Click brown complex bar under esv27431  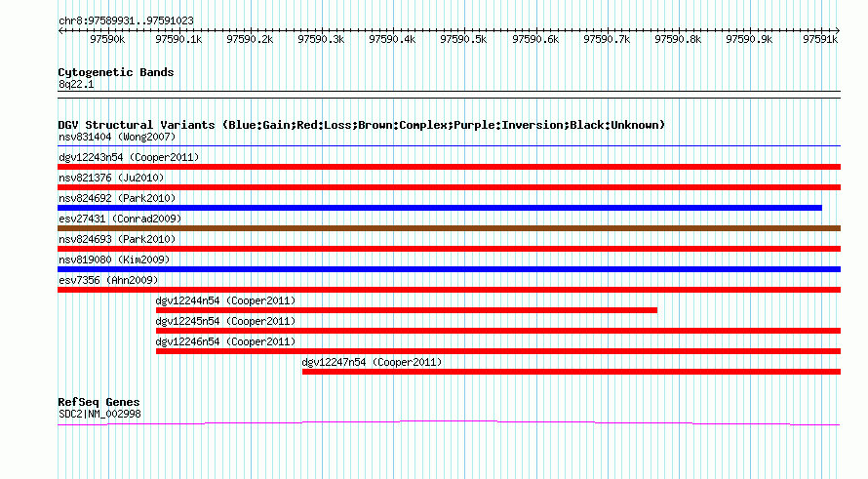click(449, 228)
